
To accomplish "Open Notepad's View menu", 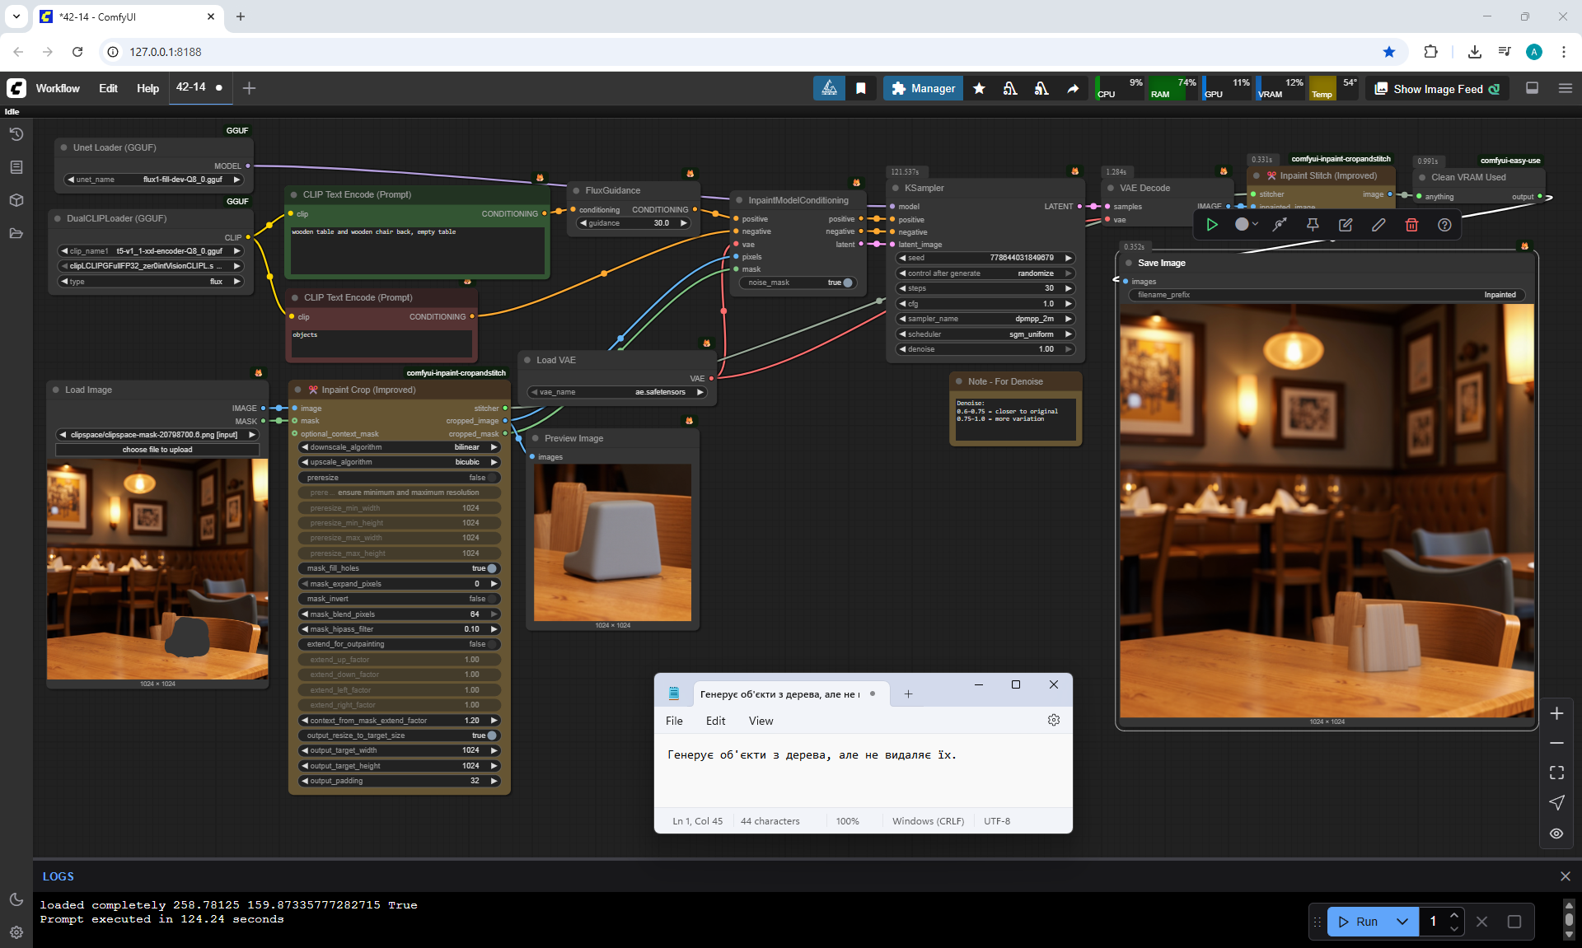I will [760, 721].
